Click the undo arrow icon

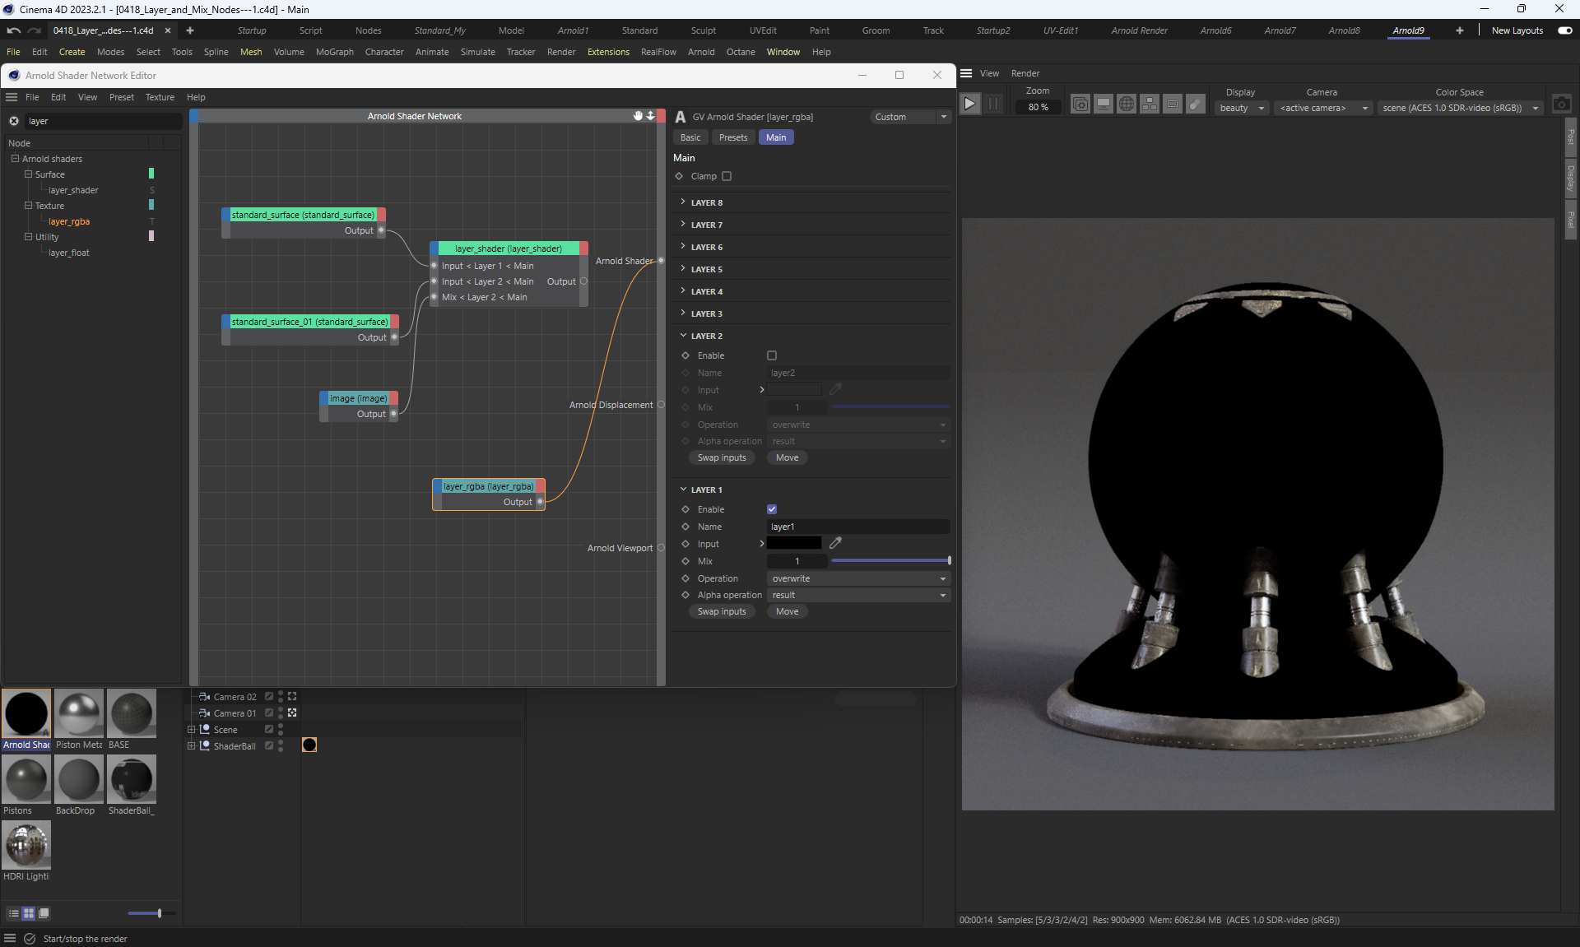pyautogui.click(x=13, y=30)
